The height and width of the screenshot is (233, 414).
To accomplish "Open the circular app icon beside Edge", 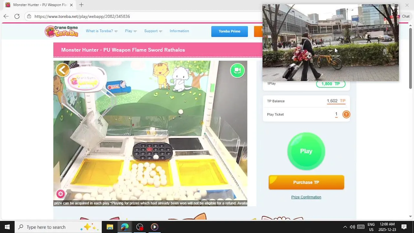I will click(x=139, y=227).
